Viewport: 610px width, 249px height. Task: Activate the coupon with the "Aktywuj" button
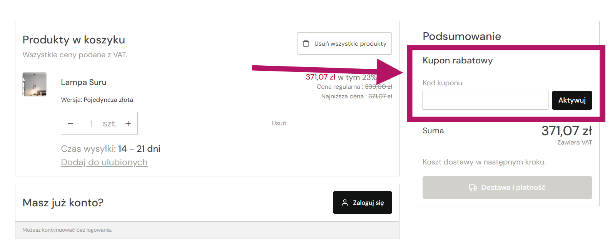point(572,100)
